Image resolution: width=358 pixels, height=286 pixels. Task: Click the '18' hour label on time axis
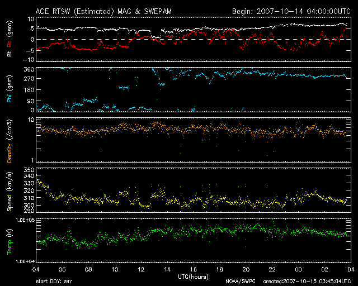tap(220, 269)
